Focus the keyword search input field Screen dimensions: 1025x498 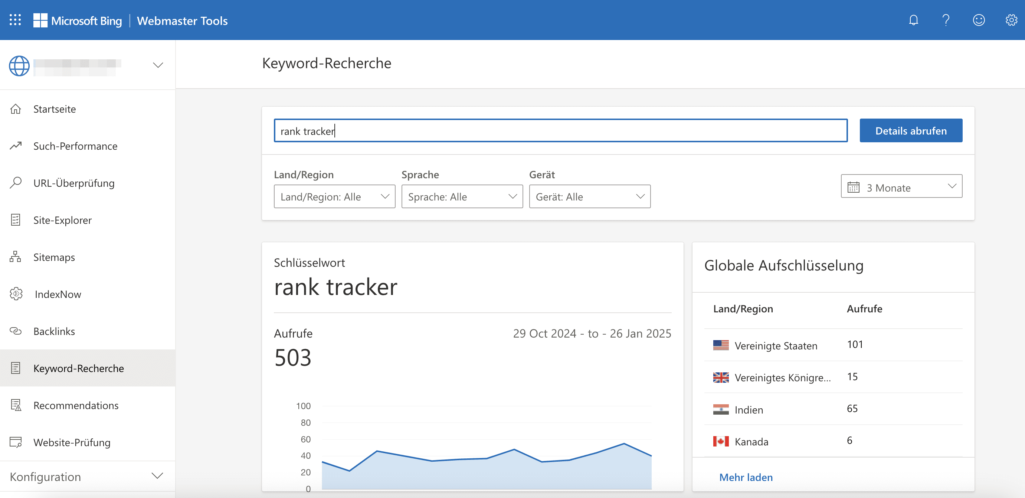(561, 130)
